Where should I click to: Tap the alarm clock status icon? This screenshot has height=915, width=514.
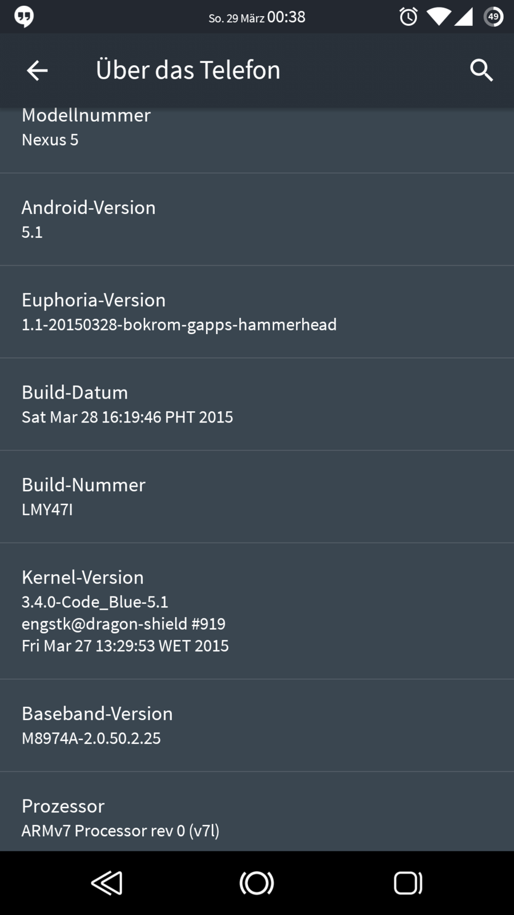tap(408, 17)
